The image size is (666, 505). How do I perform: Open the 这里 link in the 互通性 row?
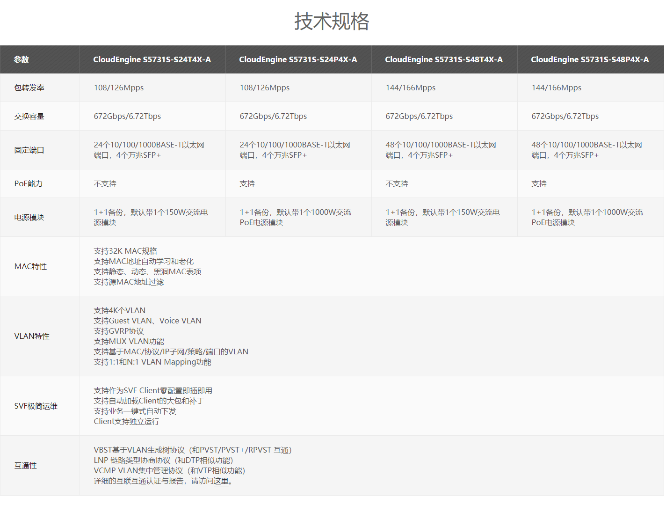[x=221, y=481]
